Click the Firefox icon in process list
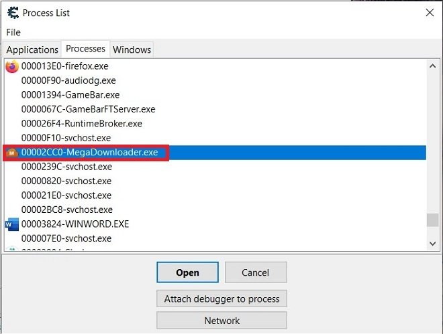The height and width of the screenshot is (334, 443). pos(12,66)
